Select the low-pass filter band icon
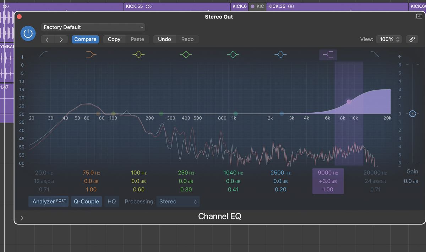The width and height of the screenshot is (426, 252). 375,54
